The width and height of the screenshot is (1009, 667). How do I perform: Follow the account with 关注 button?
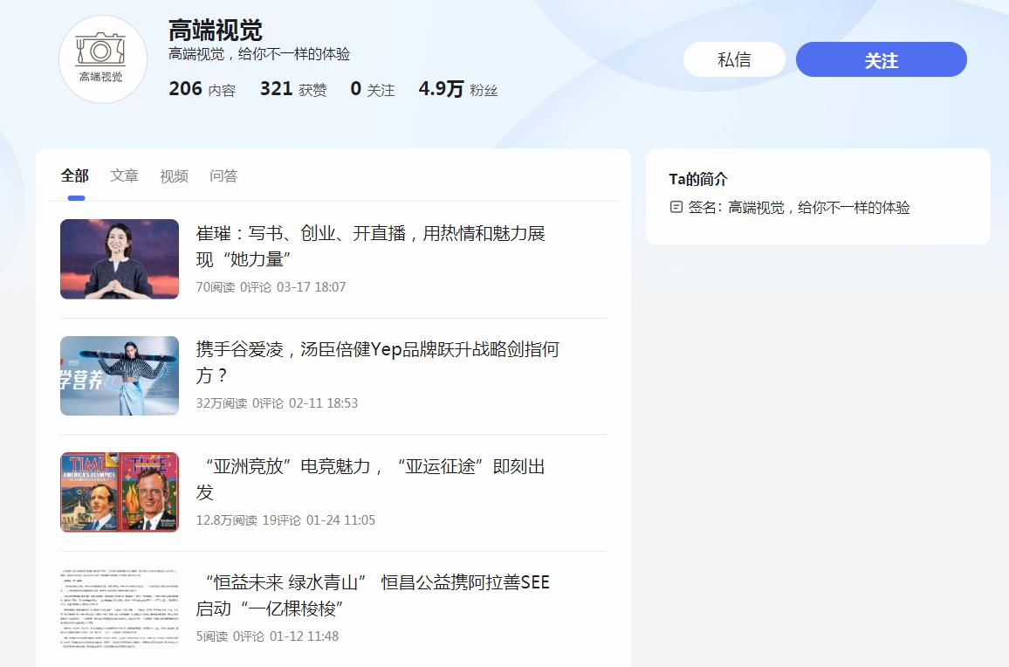pyautogui.click(x=881, y=60)
